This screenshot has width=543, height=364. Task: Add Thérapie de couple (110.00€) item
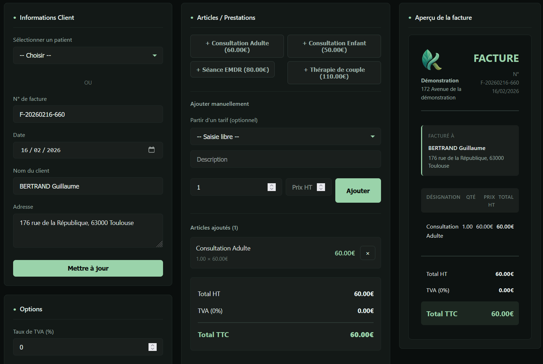click(334, 73)
